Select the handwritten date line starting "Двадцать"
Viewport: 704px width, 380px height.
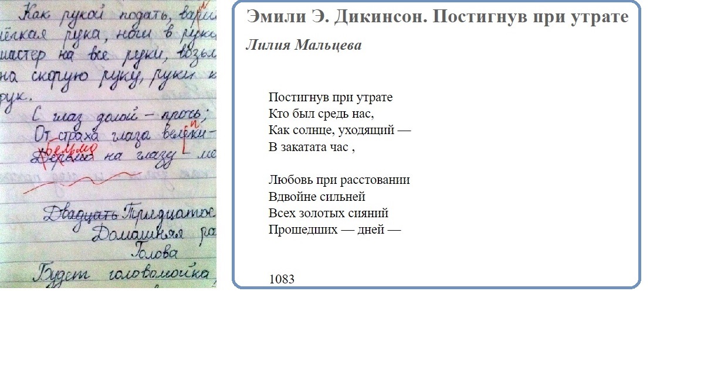[129, 212]
